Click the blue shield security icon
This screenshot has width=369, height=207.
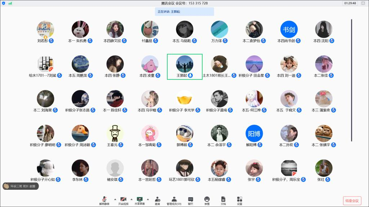click(x=4, y=3)
